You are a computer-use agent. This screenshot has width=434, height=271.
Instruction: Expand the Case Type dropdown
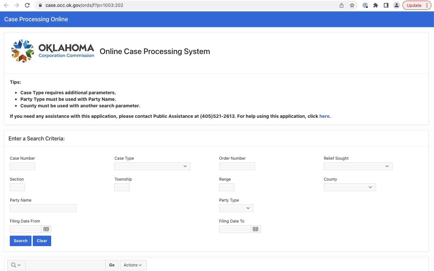[152, 166]
